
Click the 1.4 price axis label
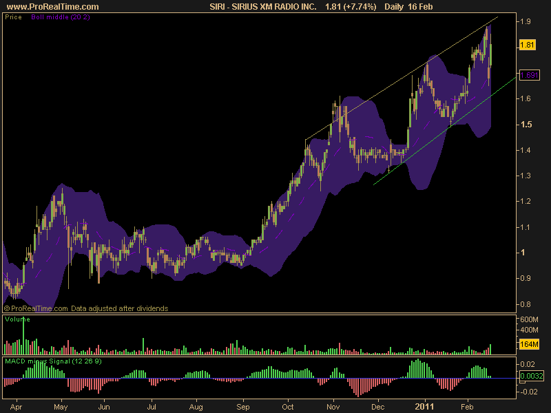click(x=526, y=150)
